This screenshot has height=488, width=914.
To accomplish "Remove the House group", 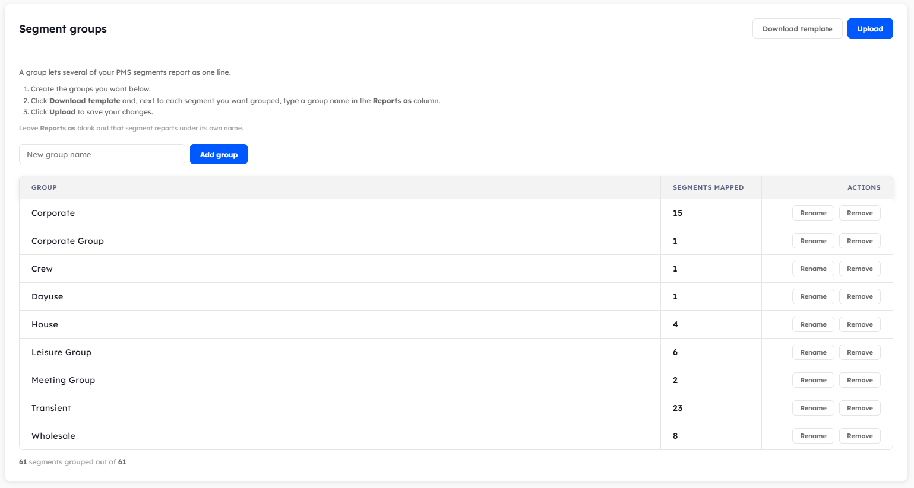I will tap(859, 324).
